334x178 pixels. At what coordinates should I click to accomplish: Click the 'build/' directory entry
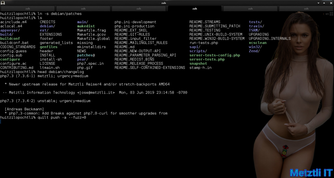(x=7, y=34)
